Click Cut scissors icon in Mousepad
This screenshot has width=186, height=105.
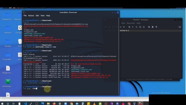[137, 27]
